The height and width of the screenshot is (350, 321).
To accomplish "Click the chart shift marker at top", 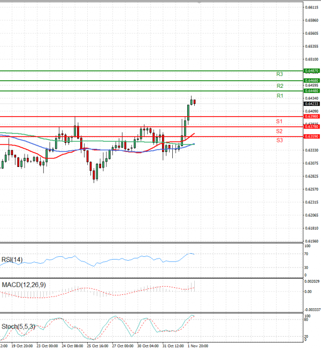I will [x=199, y=3].
